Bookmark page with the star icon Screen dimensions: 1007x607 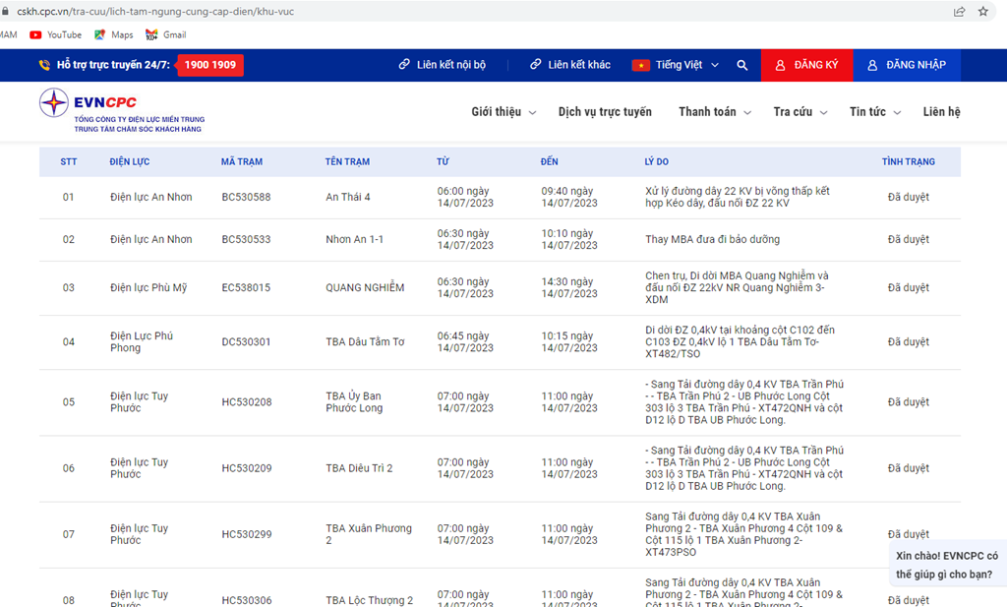(x=982, y=12)
